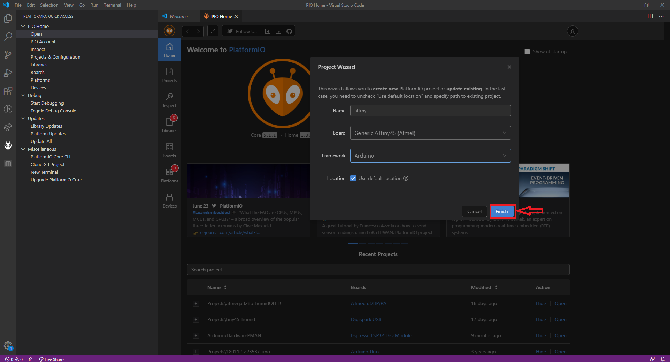Image resolution: width=670 pixels, height=362 pixels.
Task: Open the Terminal menu
Action: click(112, 5)
